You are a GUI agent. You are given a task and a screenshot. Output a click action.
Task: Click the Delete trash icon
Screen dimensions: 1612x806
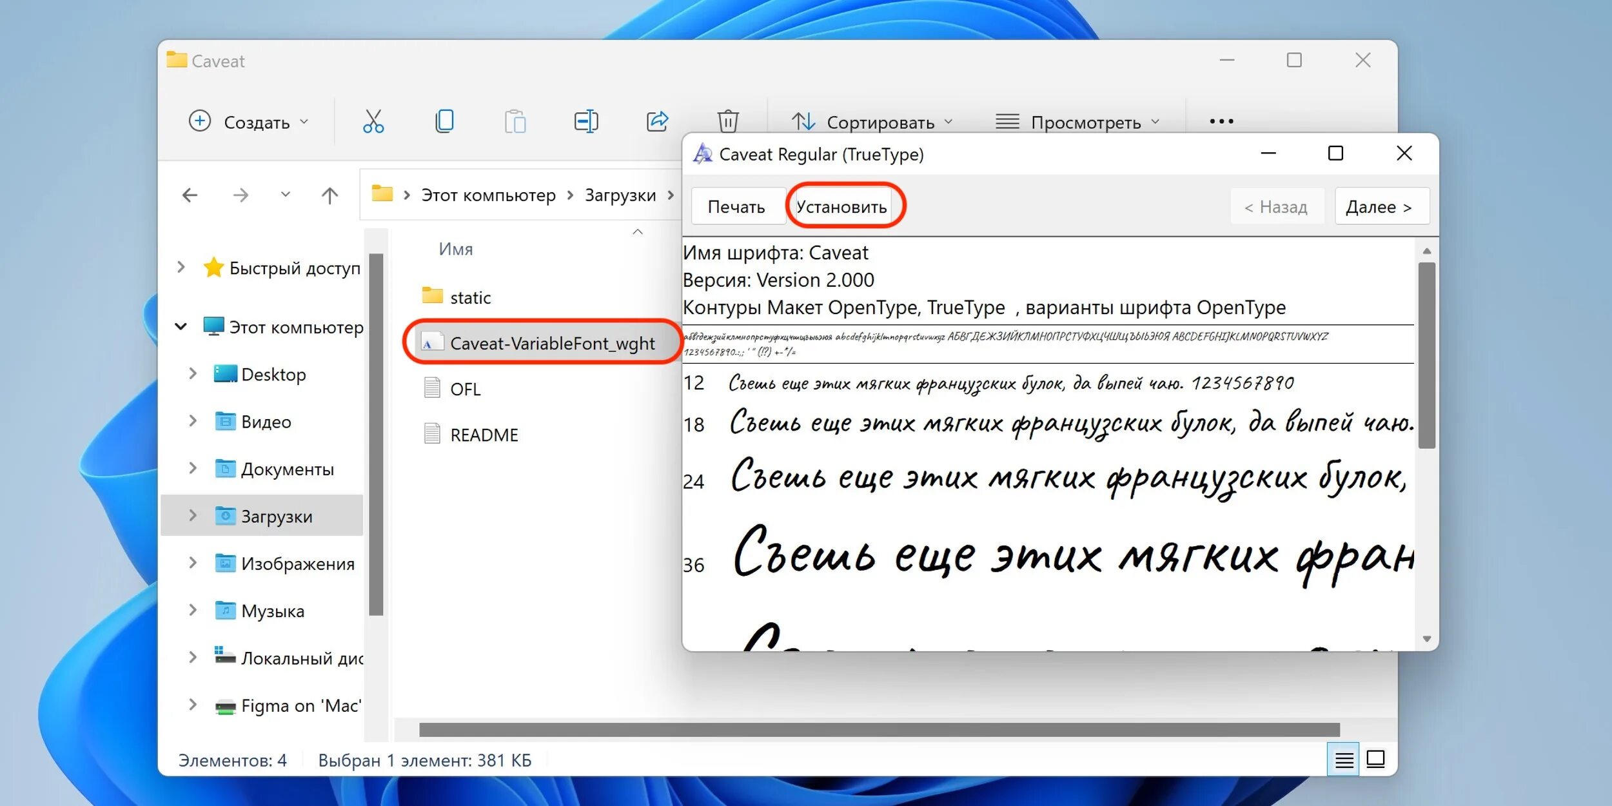pyautogui.click(x=727, y=121)
